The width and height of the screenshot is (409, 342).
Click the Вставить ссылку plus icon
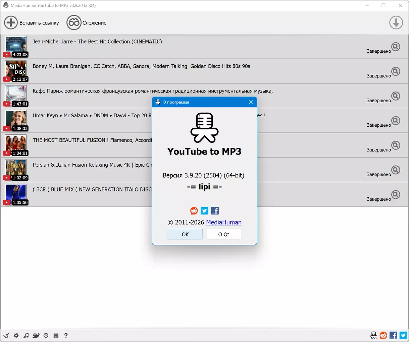[11, 22]
